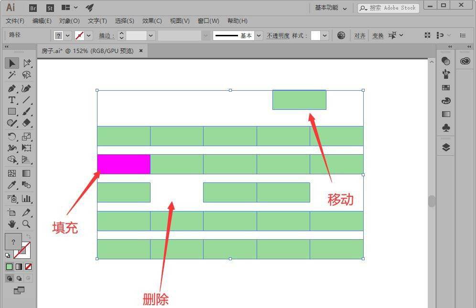The height and width of the screenshot is (308, 476).
Task: Open the stroke weight dropdown
Action: tap(151, 36)
